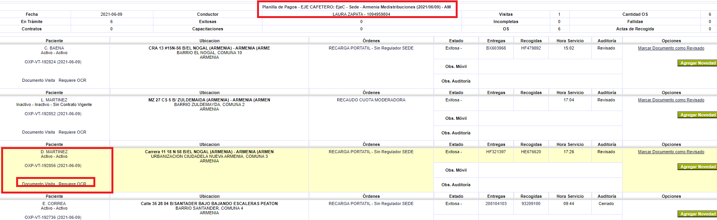Click the Exitosas summary label
This screenshot has height=220, width=717.
pos(207,22)
